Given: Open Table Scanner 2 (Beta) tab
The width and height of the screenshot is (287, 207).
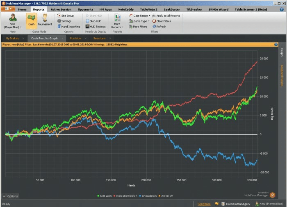Looking at the screenshot, I should coord(251,9).
